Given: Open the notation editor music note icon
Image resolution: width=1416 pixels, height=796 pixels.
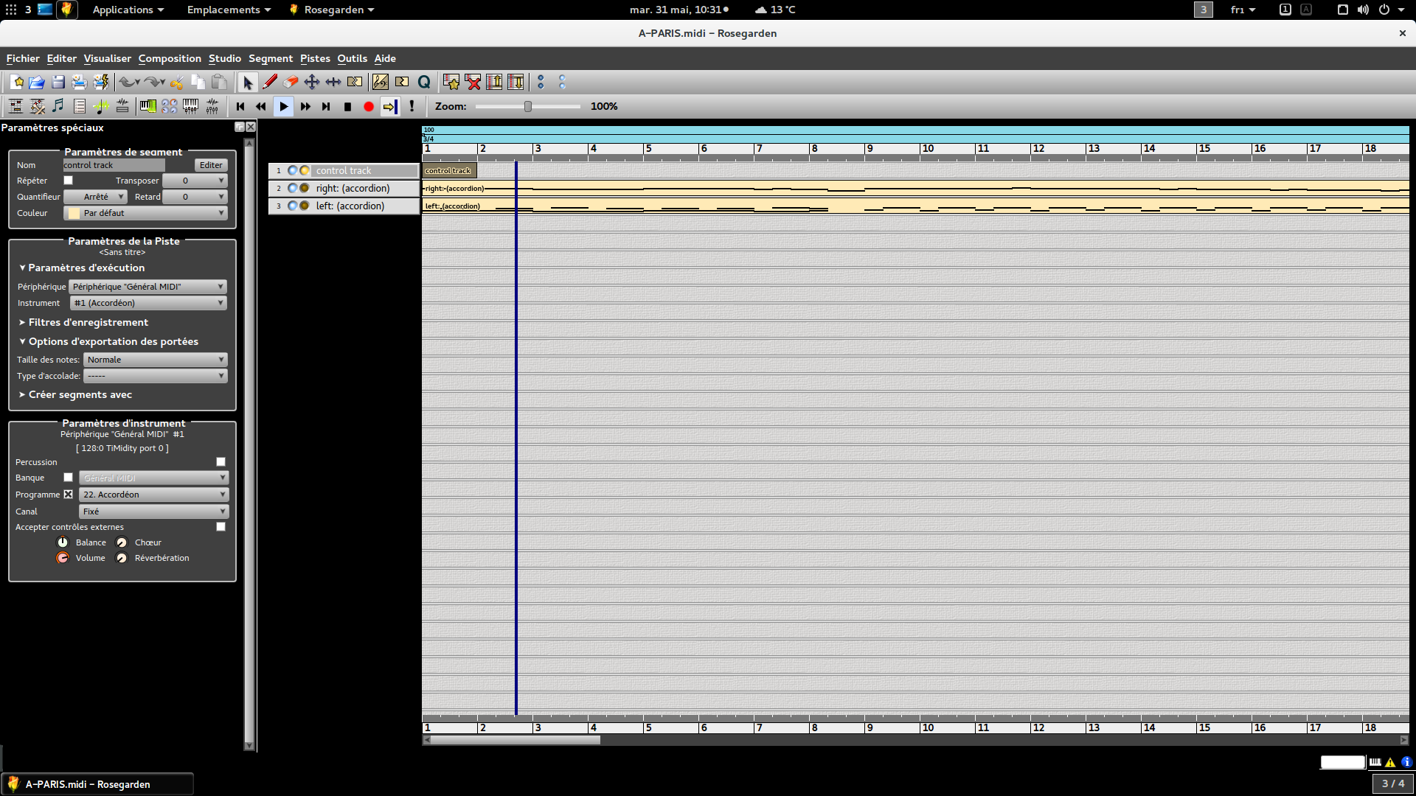Looking at the screenshot, I should [x=58, y=106].
